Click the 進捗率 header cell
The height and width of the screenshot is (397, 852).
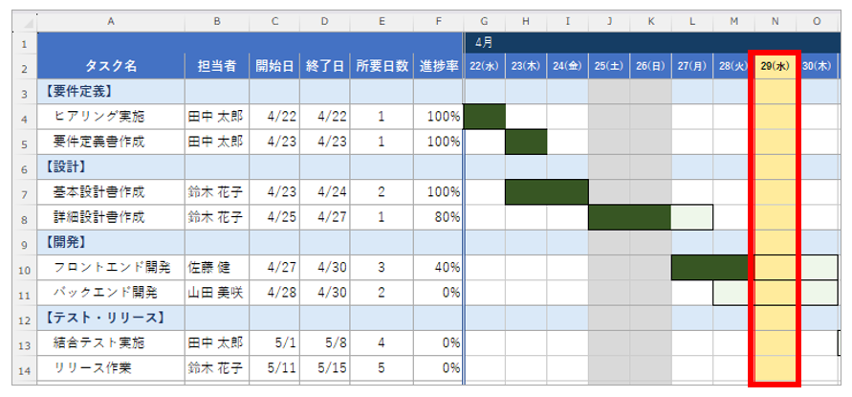tap(439, 66)
